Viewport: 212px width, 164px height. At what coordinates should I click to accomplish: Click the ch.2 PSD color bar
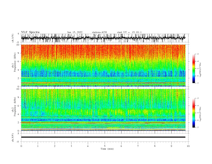pos(194,113)
